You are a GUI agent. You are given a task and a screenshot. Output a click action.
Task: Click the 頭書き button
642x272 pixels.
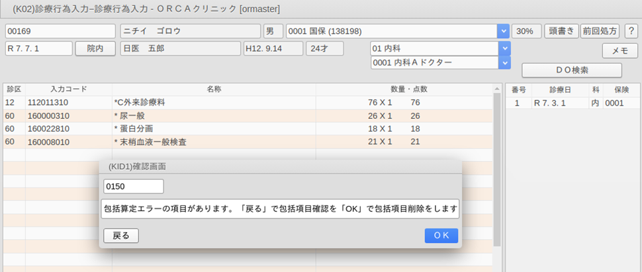[x=561, y=31]
